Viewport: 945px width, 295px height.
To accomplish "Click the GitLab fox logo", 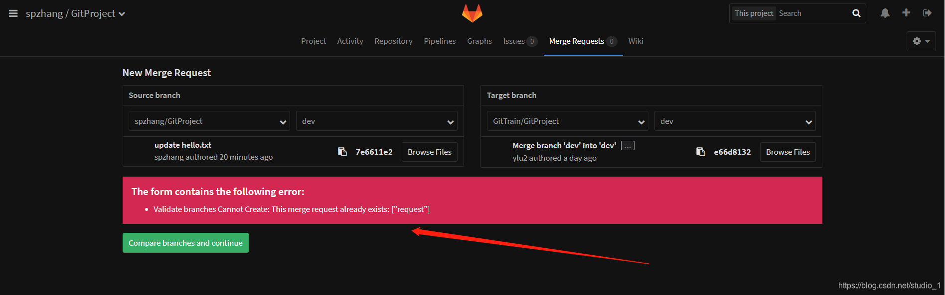I will [x=472, y=13].
